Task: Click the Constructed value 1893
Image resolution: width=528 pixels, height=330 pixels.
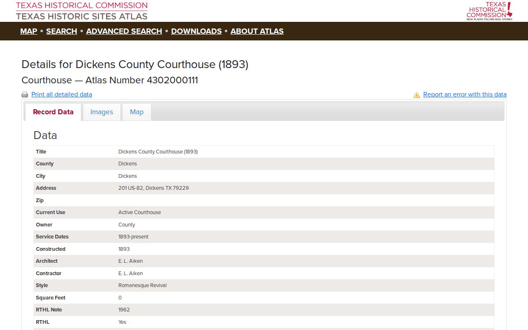Action: tap(124, 249)
